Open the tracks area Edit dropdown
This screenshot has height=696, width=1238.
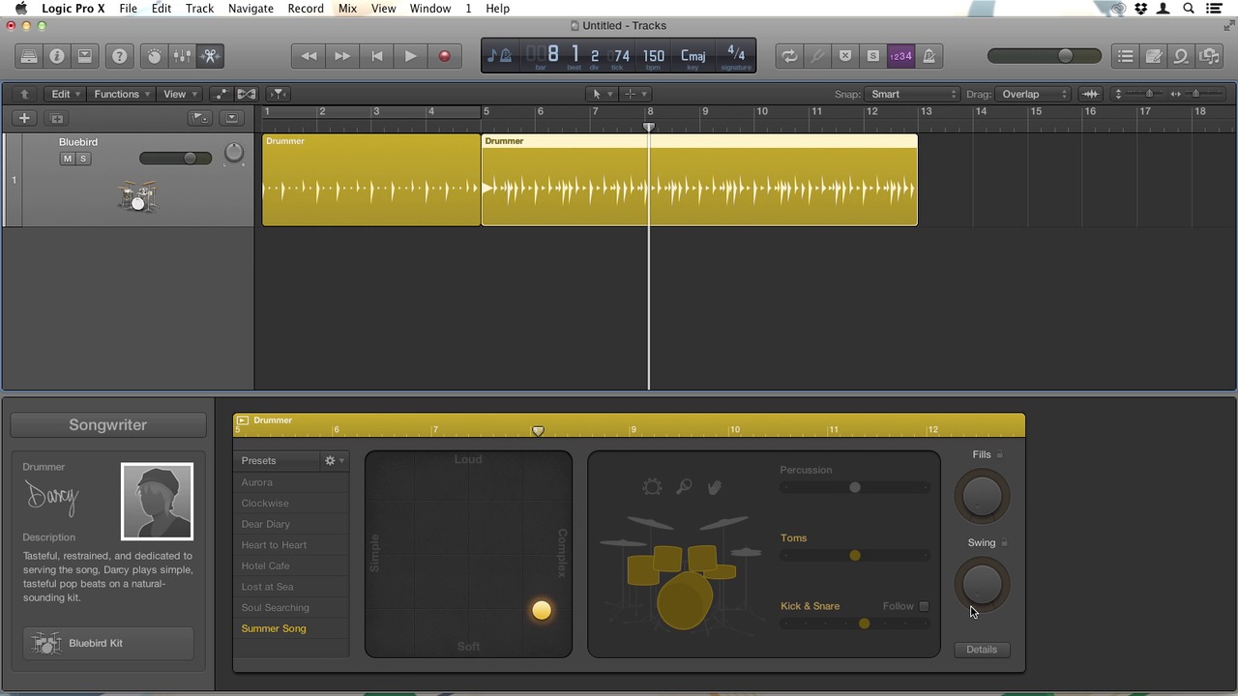66,94
